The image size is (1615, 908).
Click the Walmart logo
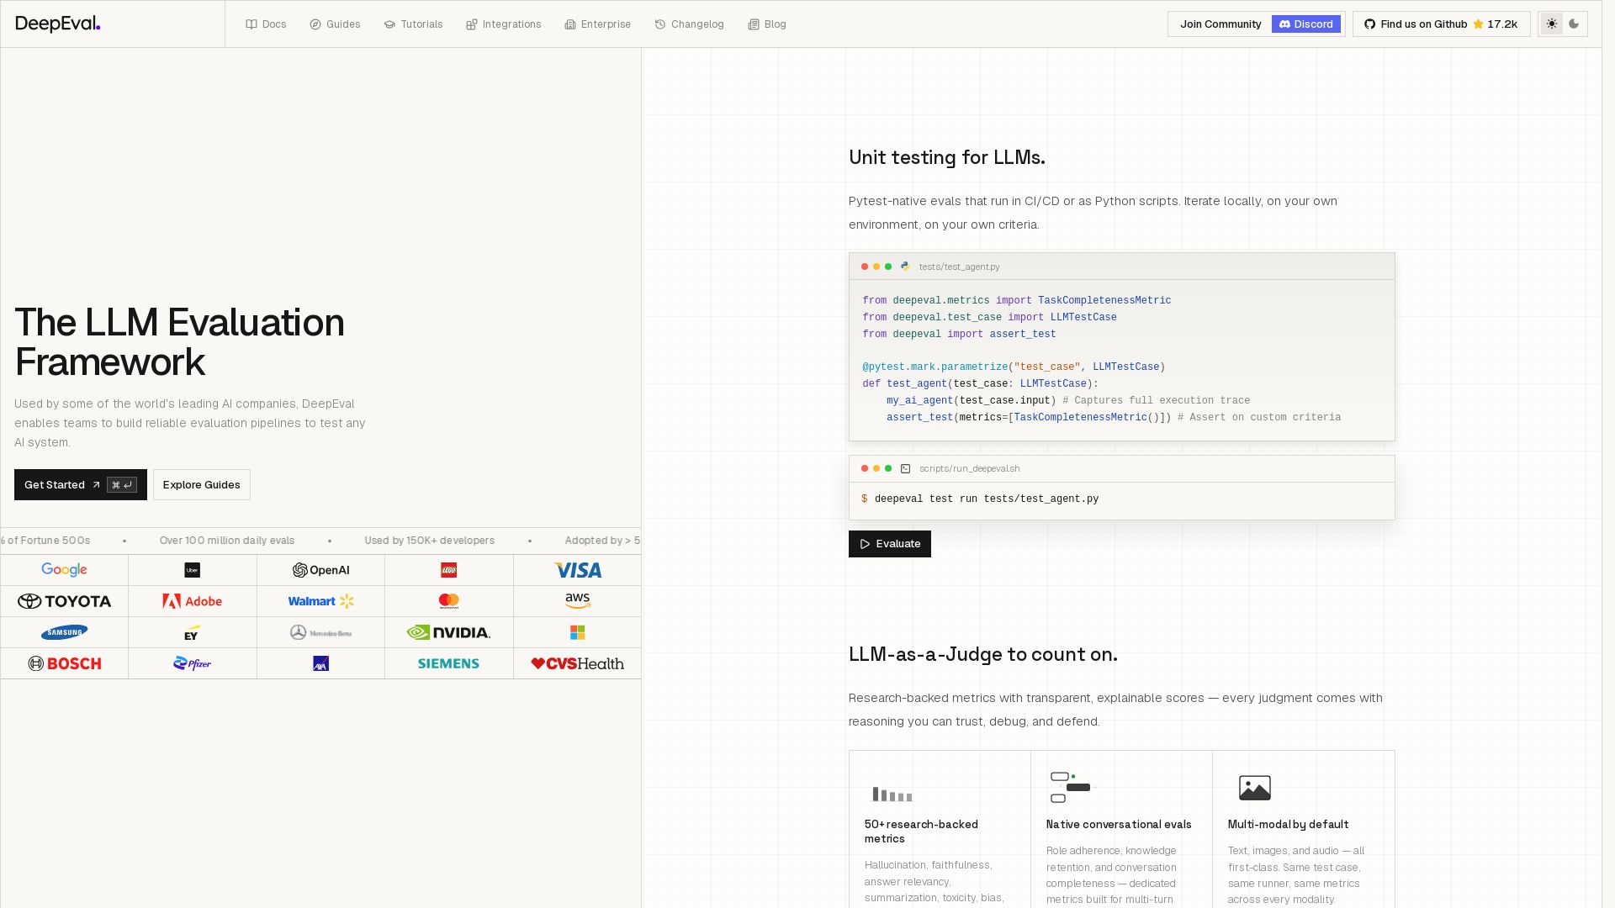click(x=320, y=601)
